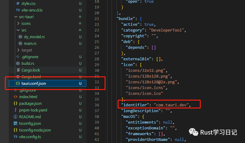Click the "copyright" key

pyautogui.click(x=134, y=36)
